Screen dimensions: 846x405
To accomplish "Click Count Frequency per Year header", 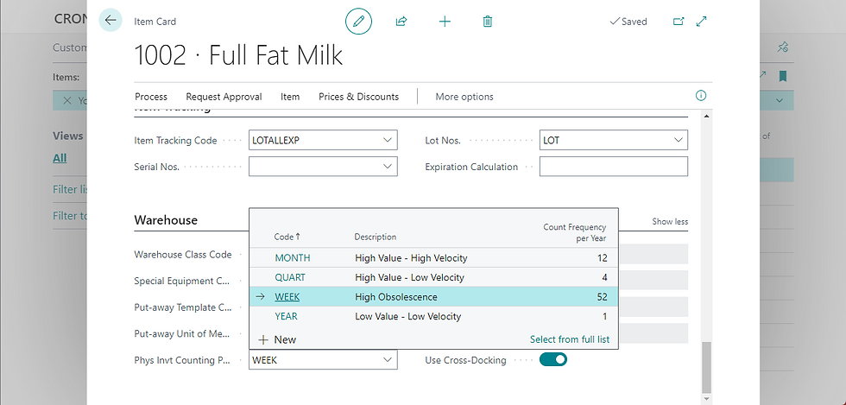I will (575, 232).
